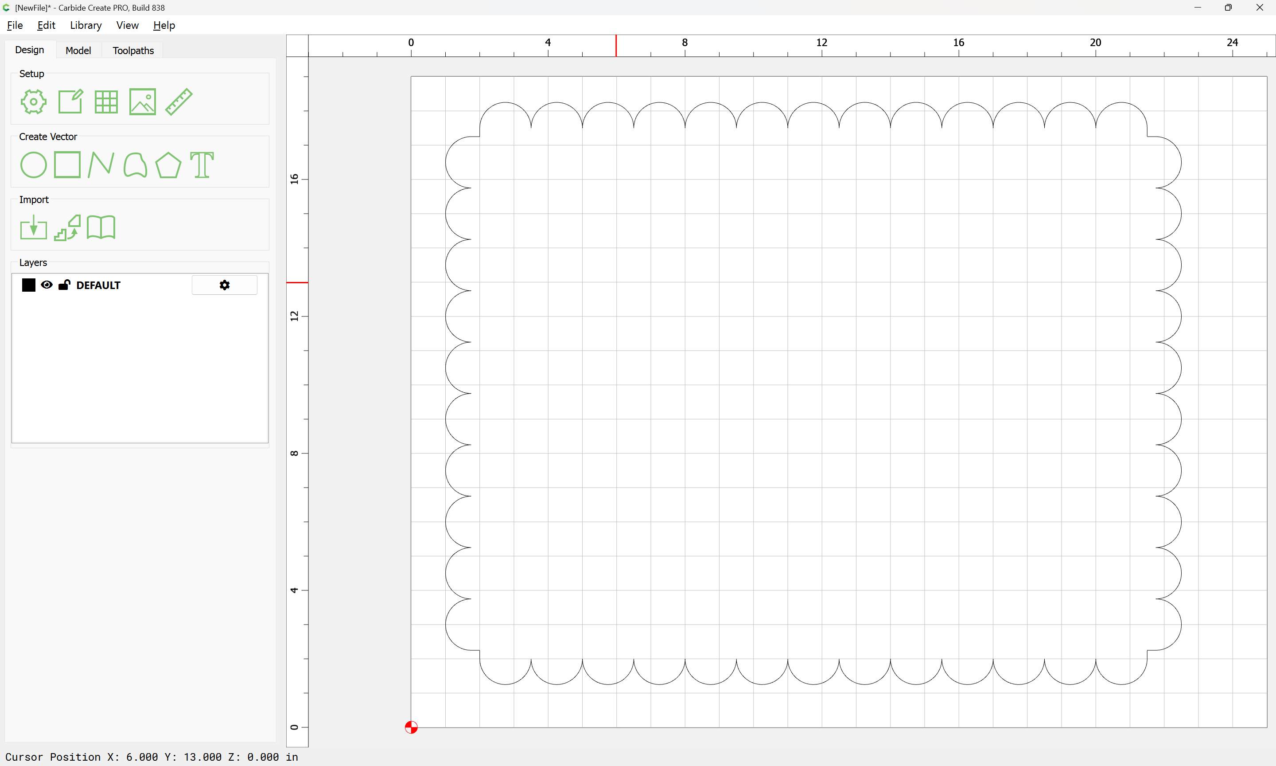Switch to the Toolpaths tab
Image resolution: width=1276 pixels, height=766 pixels.
click(x=133, y=51)
